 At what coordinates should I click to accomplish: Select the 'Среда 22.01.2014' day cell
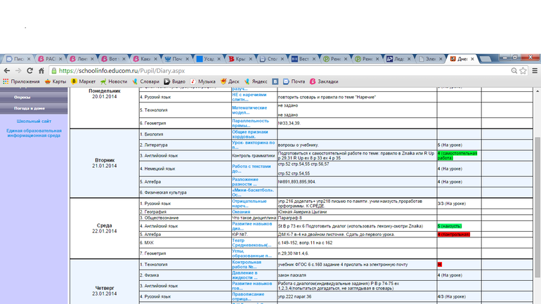[x=105, y=228]
